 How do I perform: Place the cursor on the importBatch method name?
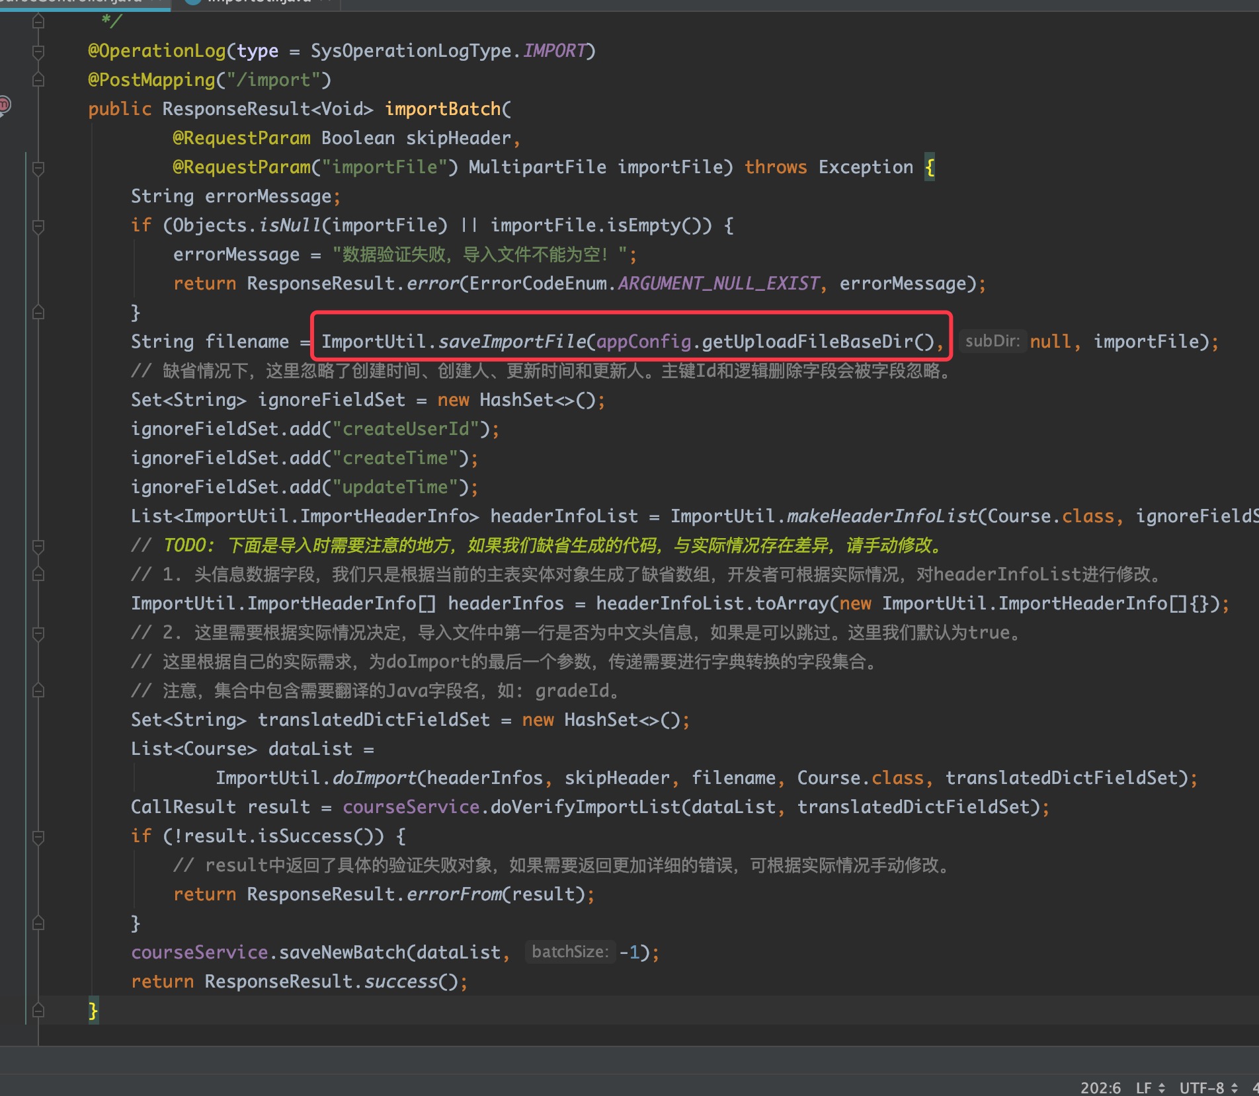click(442, 109)
